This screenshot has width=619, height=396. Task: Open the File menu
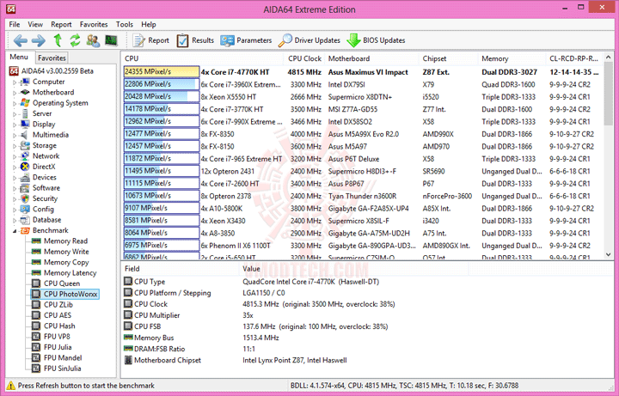15,24
